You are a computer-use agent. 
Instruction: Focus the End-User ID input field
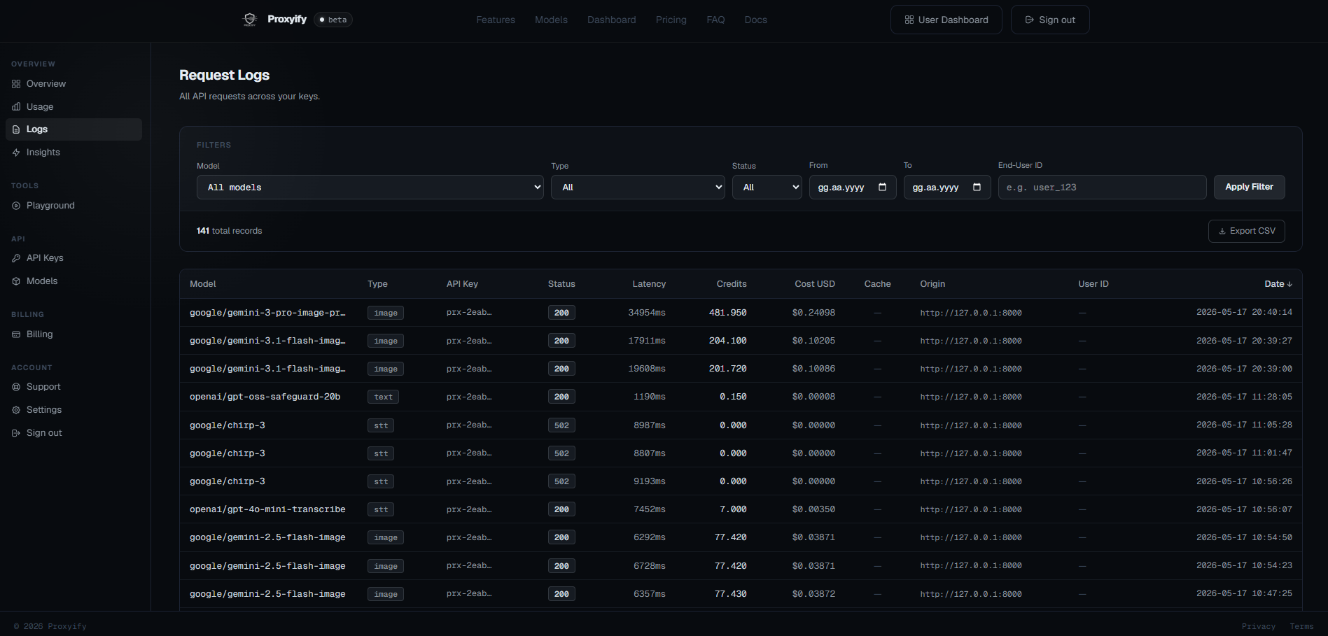pyautogui.click(x=1102, y=187)
